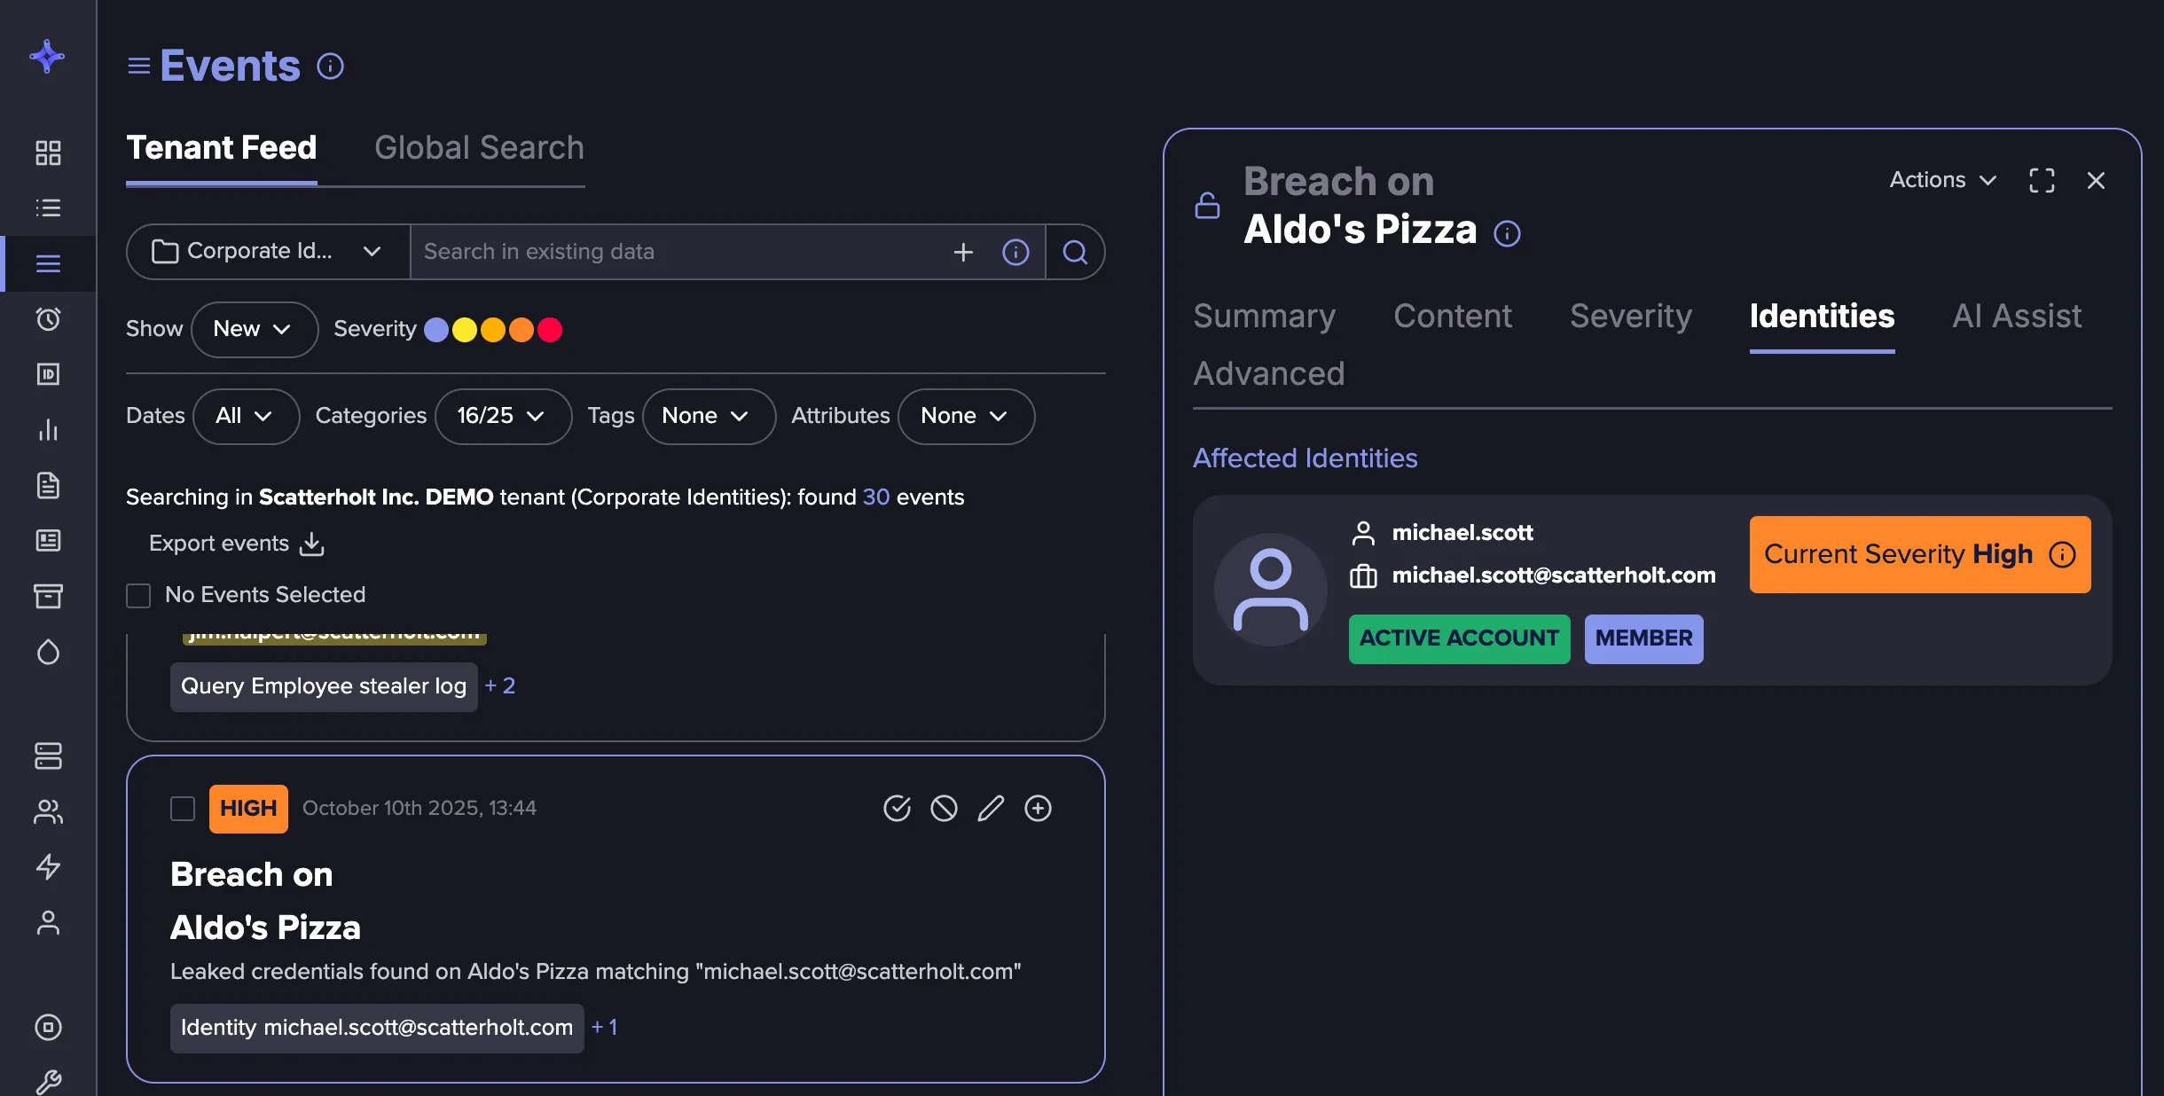
Task: Switch to the Global Search tab
Action: tap(479, 147)
